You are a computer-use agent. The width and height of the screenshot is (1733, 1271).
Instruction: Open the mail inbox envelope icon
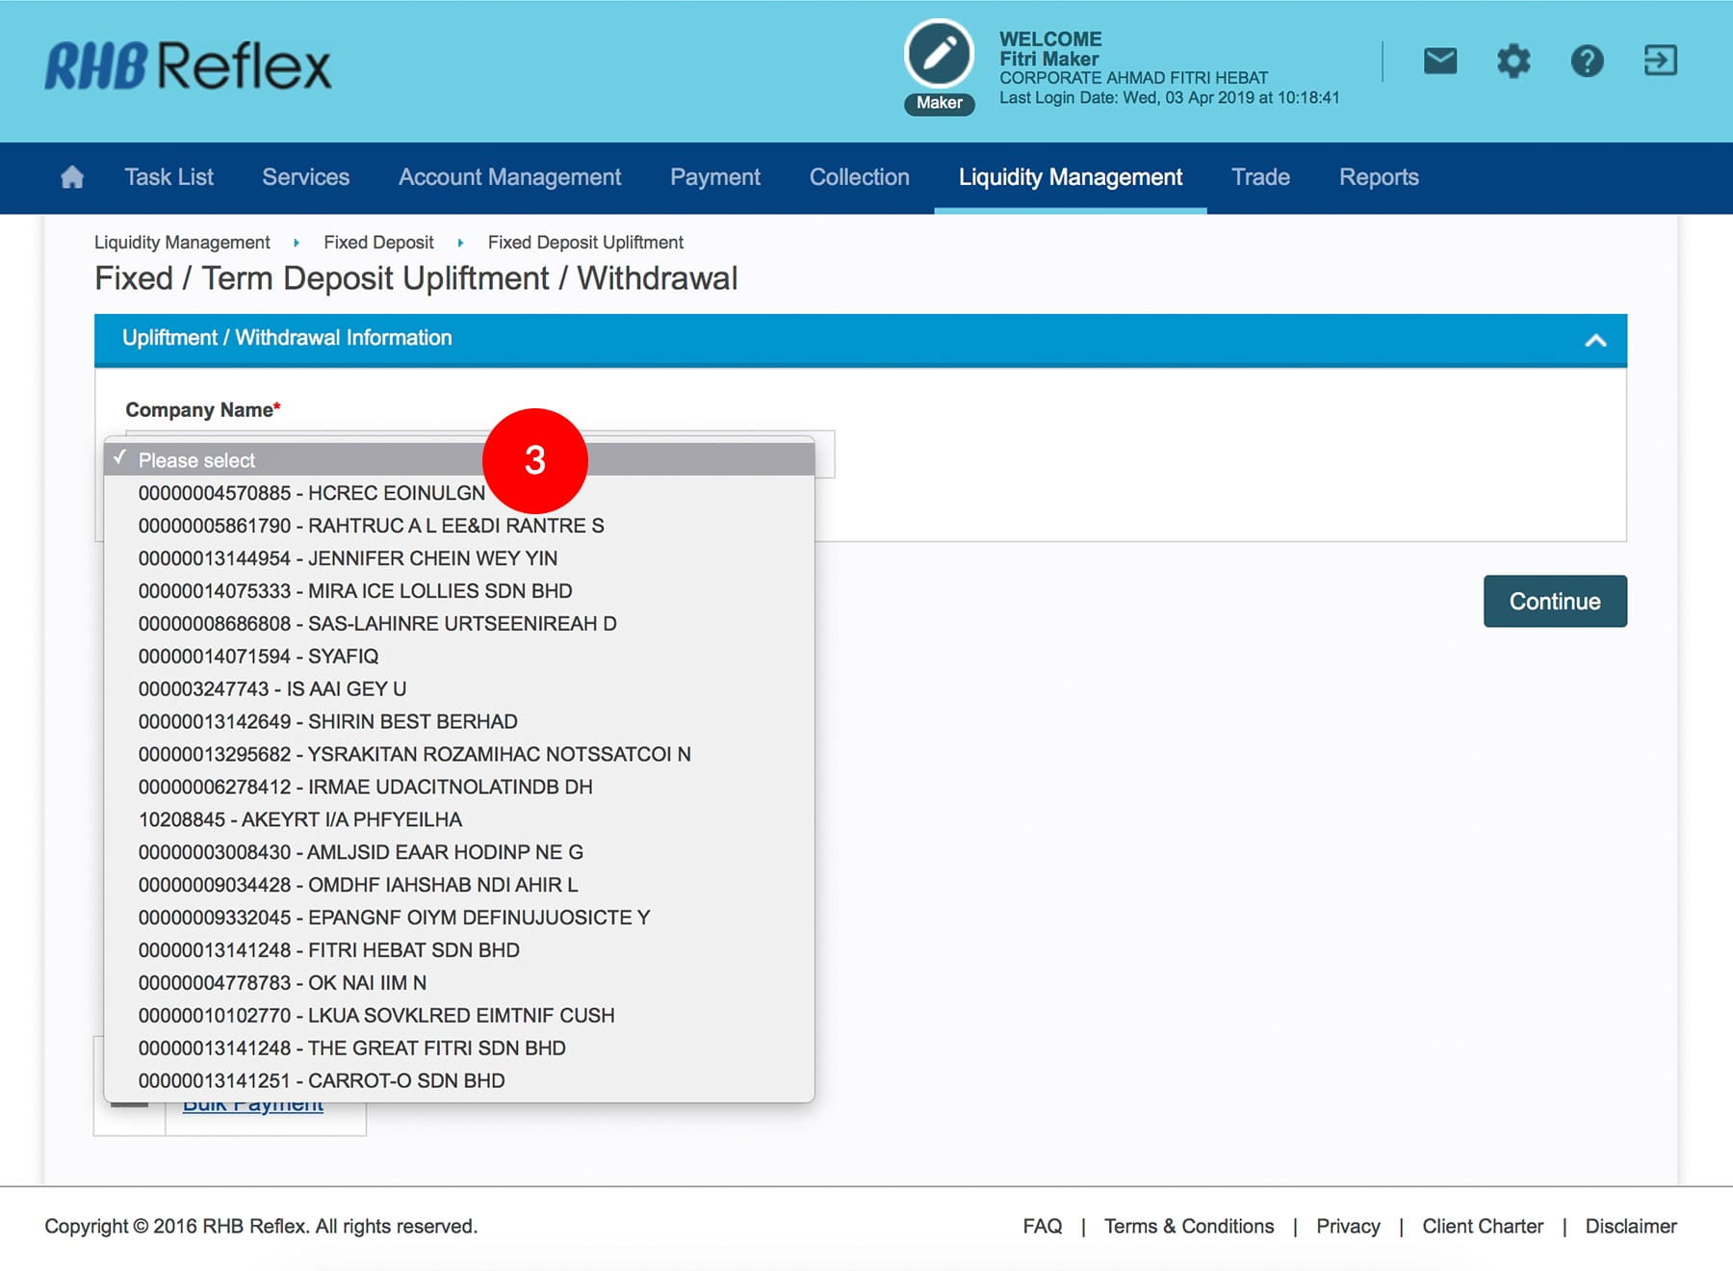coord(1439,61)
